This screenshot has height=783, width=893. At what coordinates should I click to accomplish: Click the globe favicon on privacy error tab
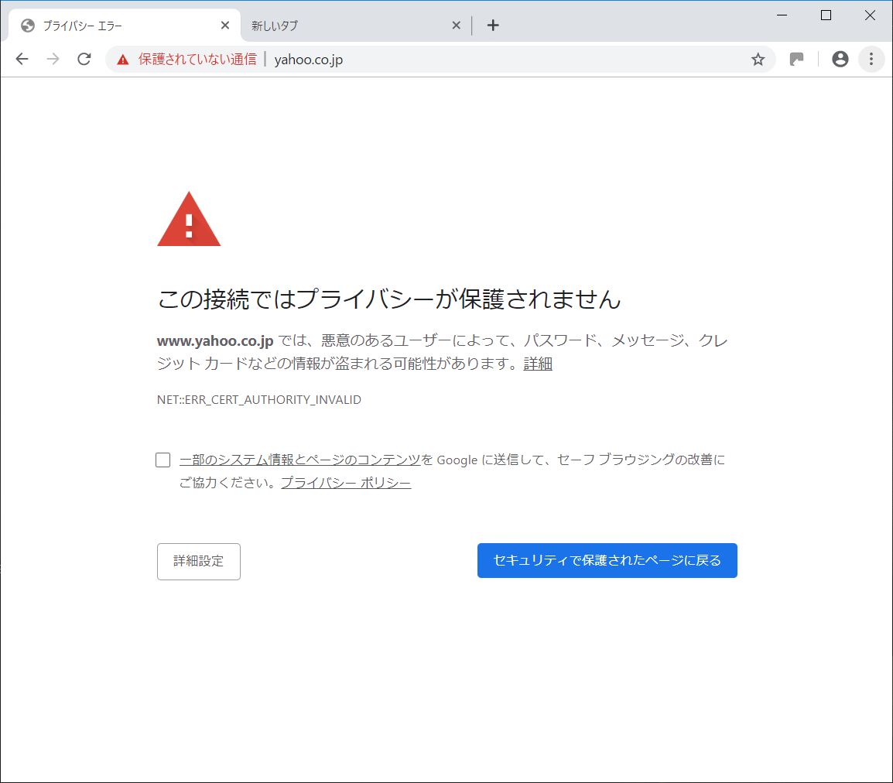coord(28,26)
